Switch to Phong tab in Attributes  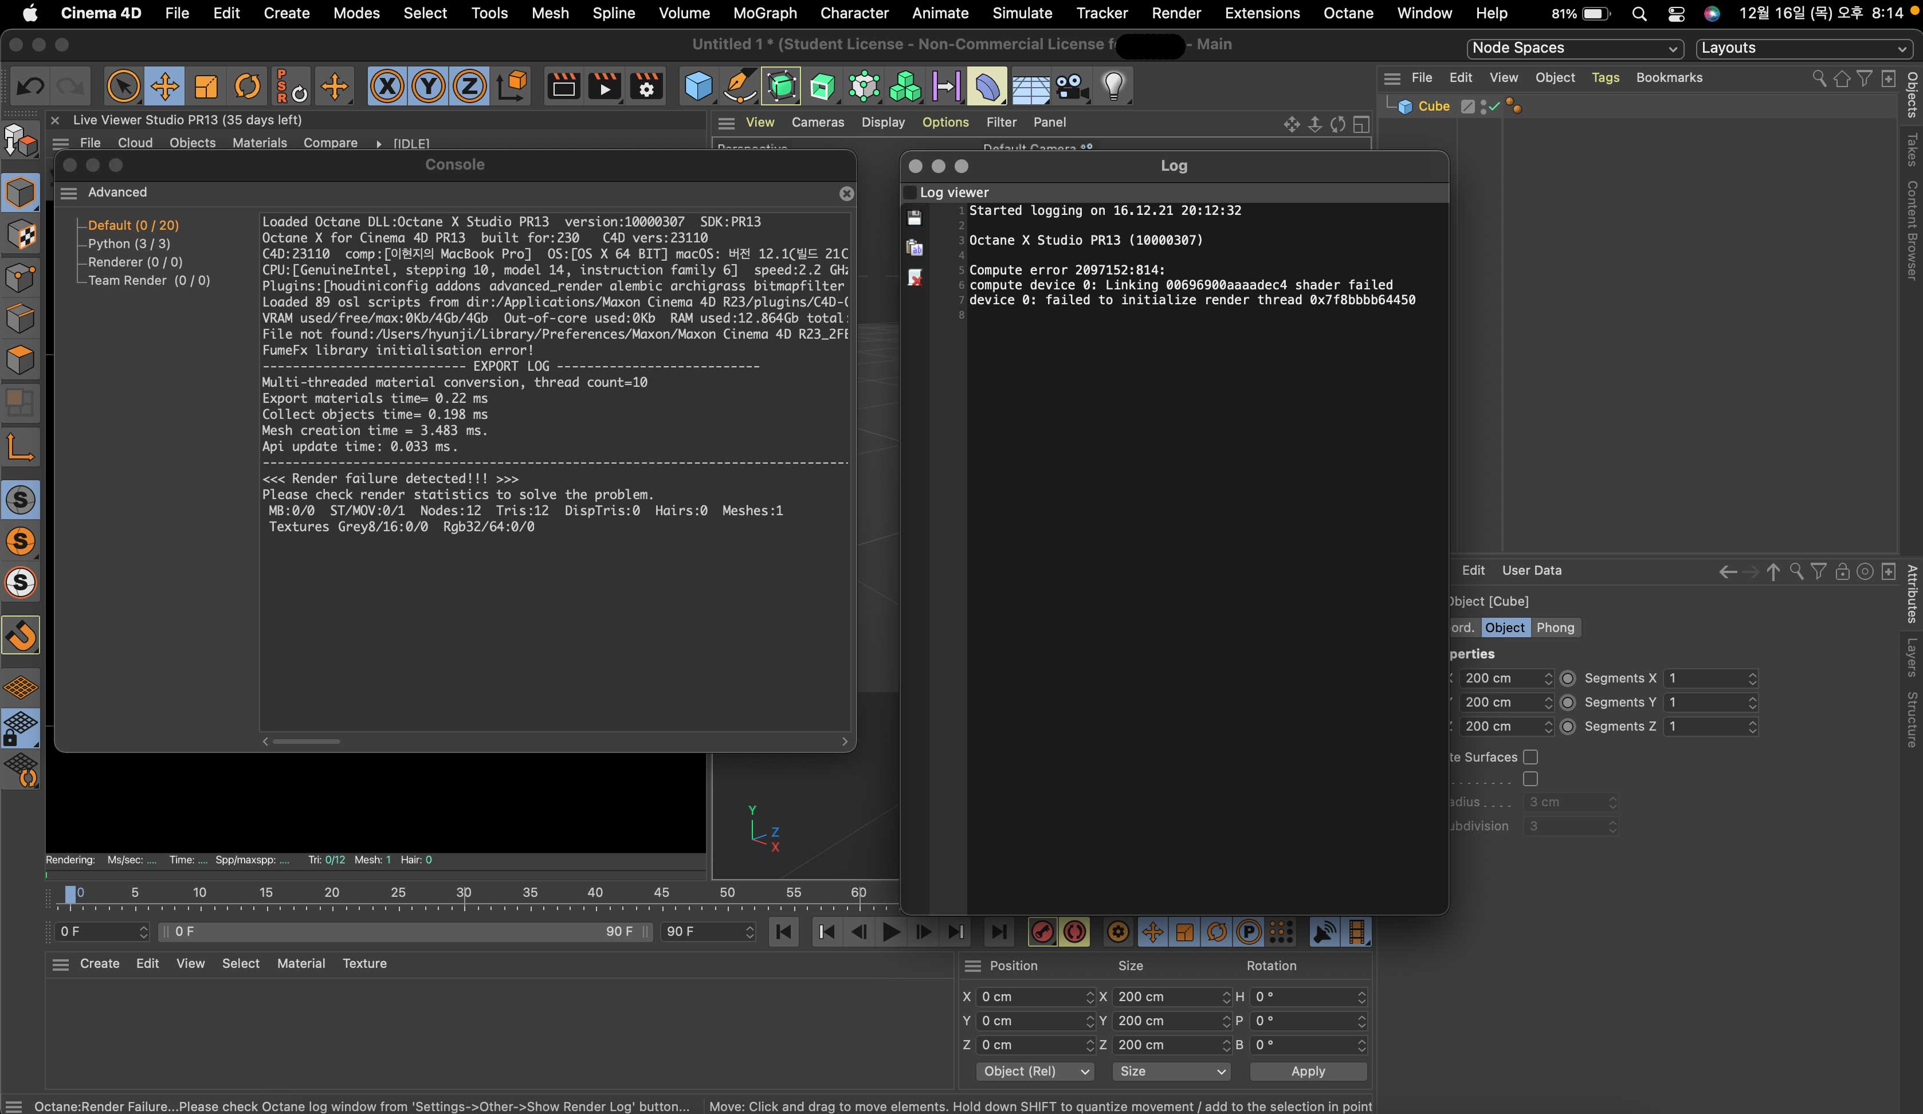tap(1555, 627)
